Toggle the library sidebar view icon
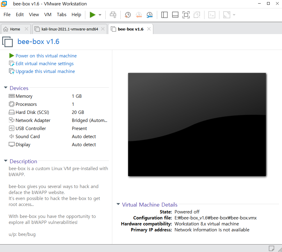This screenshot has width=282, height=252. point(164,15)
